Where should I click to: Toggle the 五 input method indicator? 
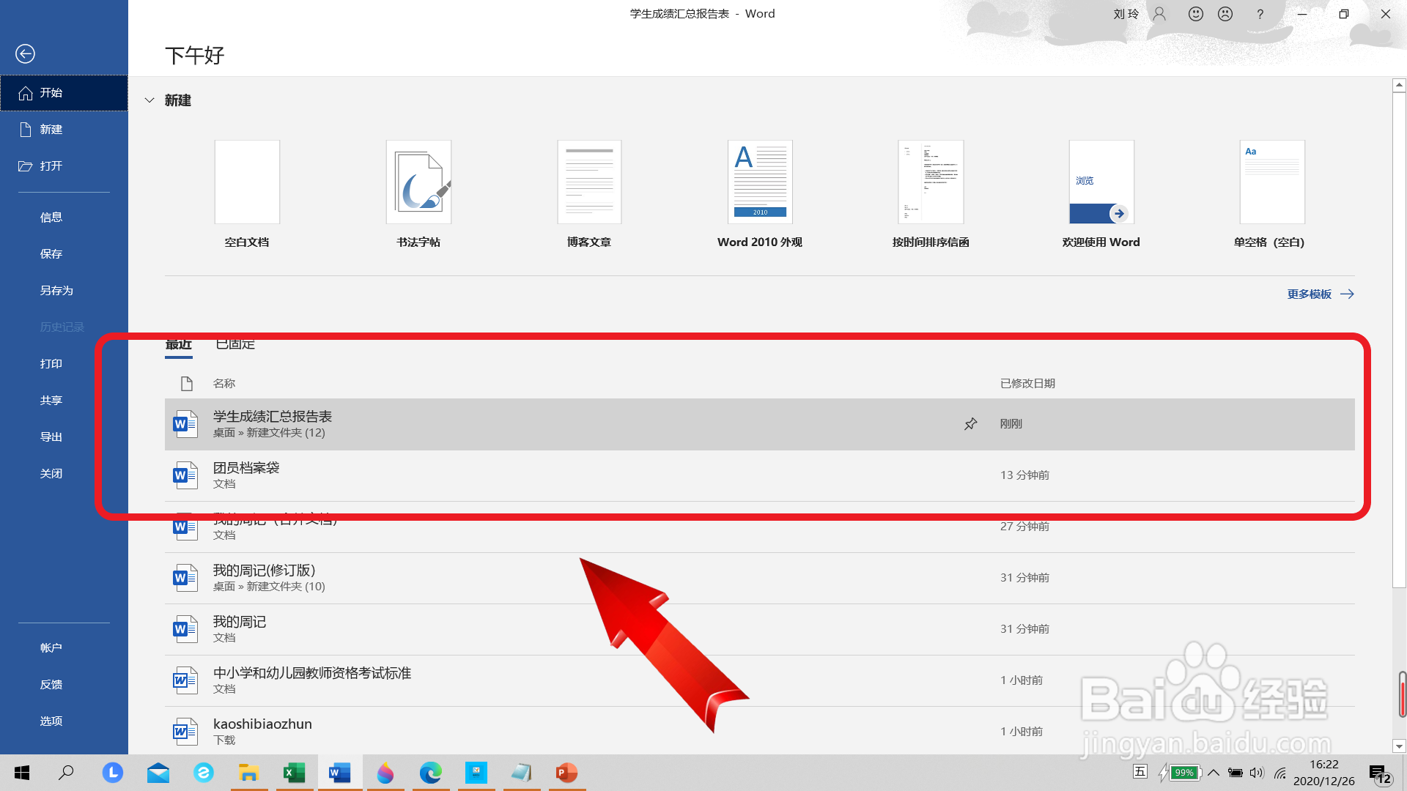click(1140, 771)
